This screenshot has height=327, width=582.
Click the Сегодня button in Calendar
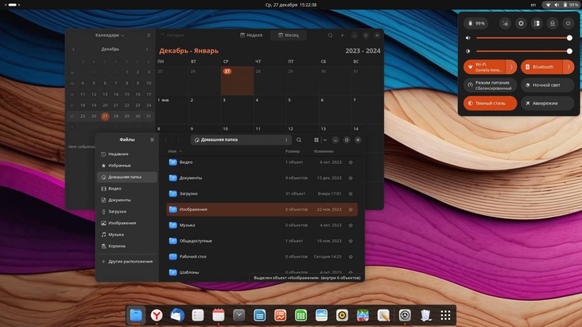[174, 35]
